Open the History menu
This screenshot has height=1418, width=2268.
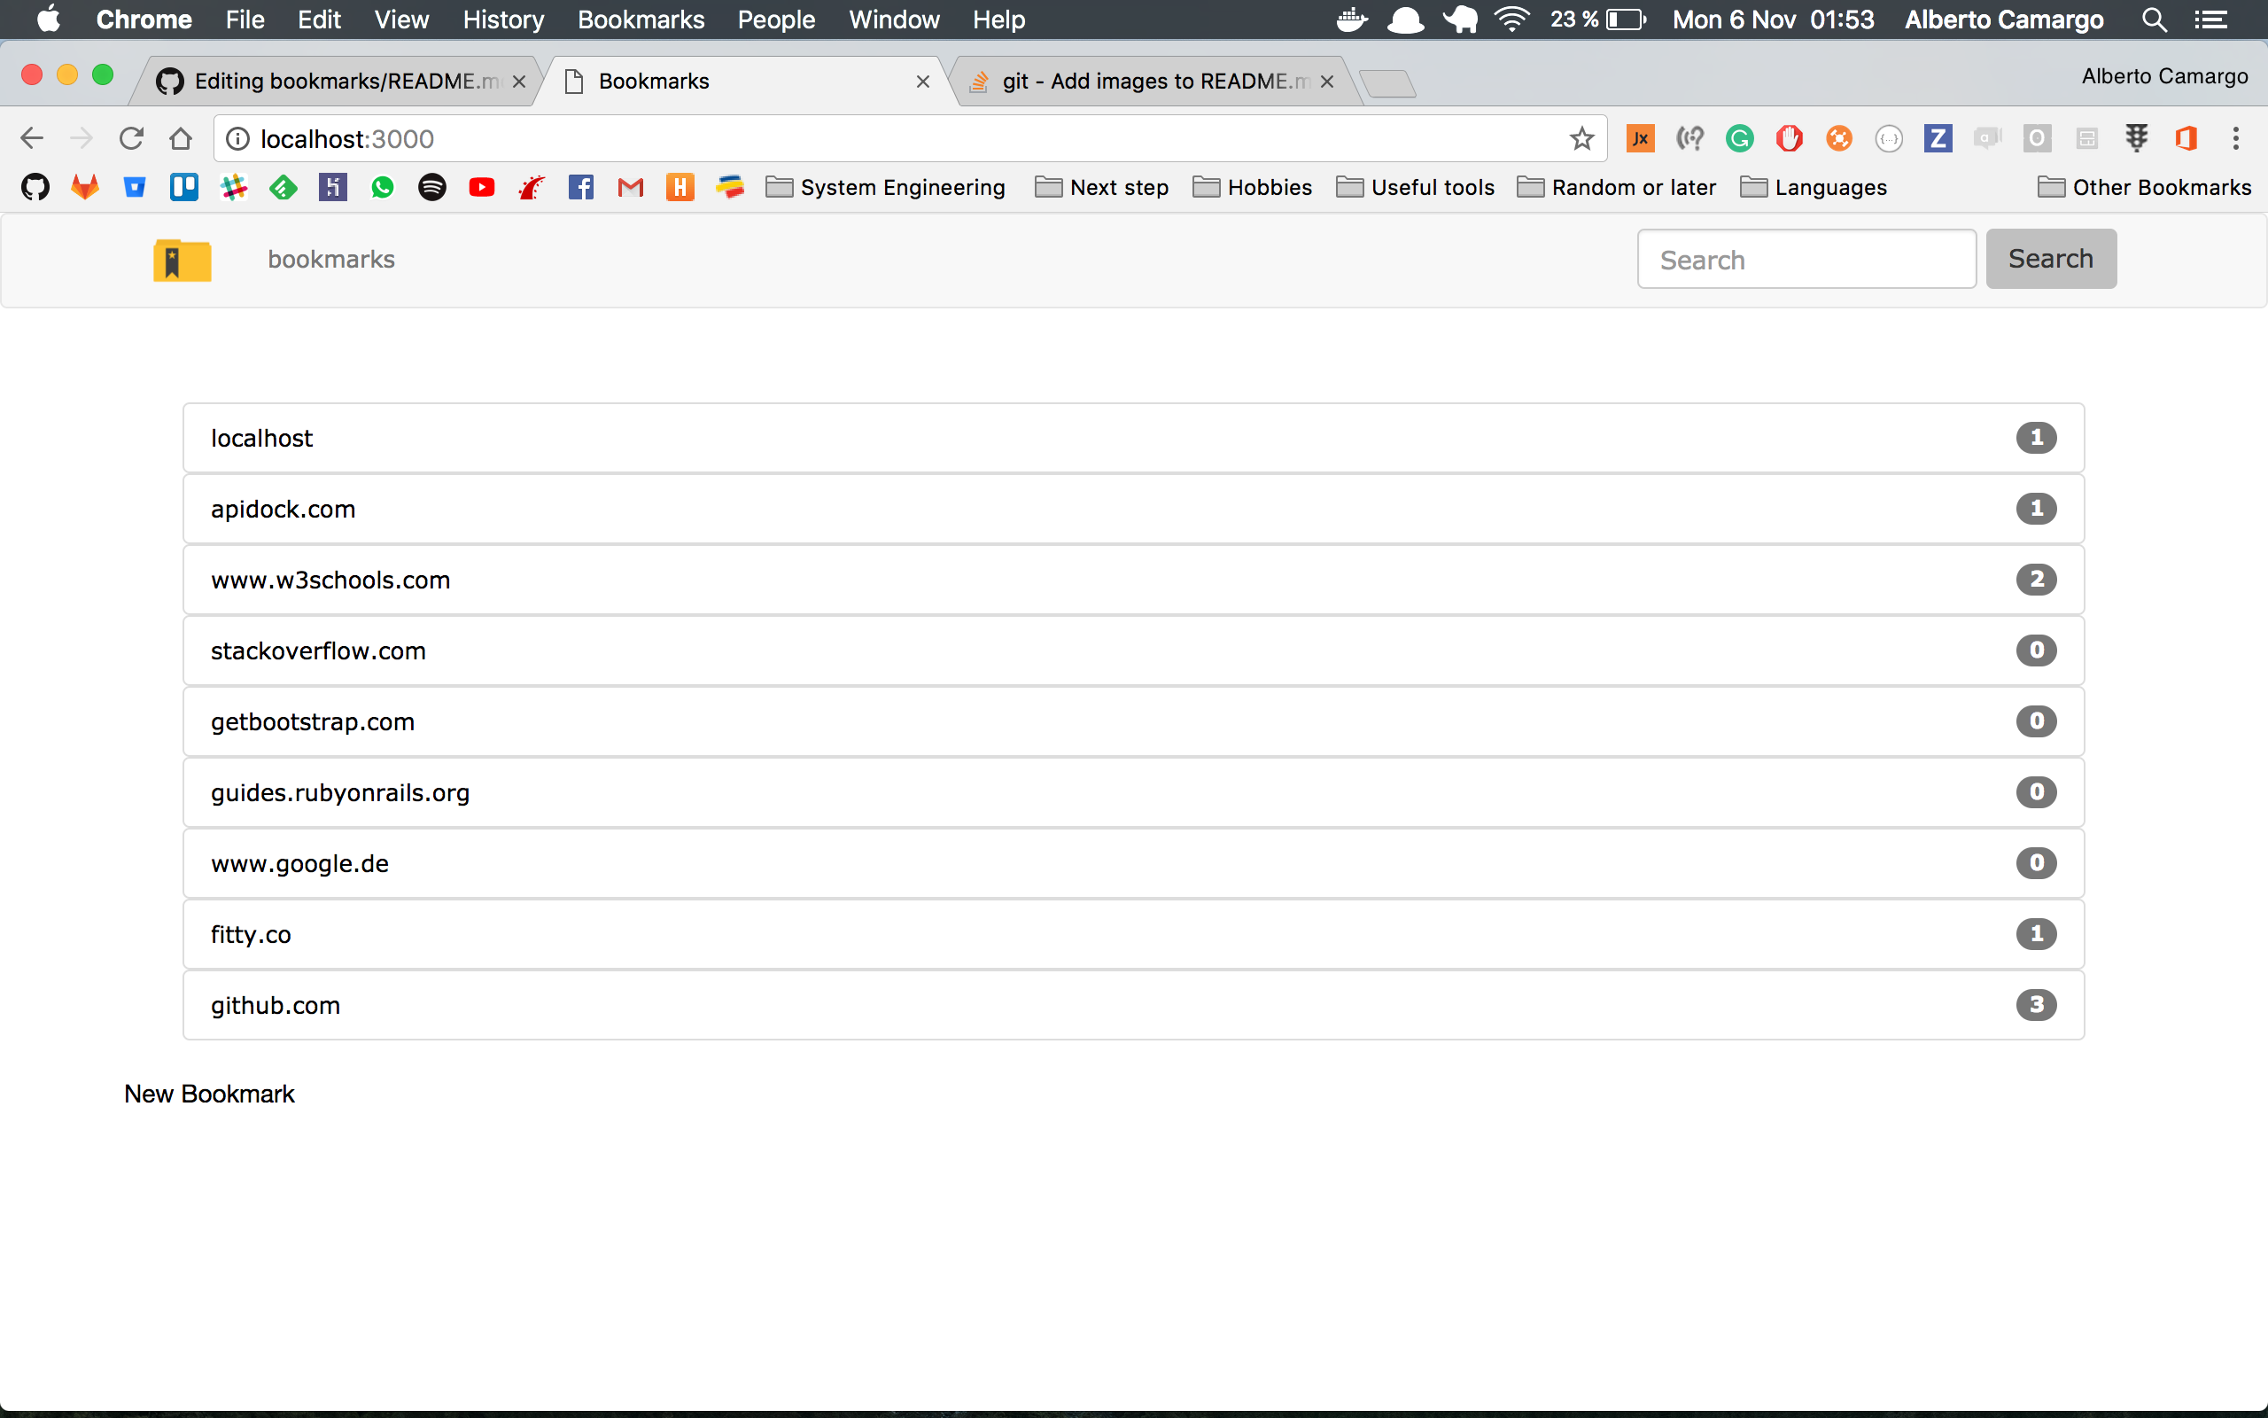click(503, 19)
